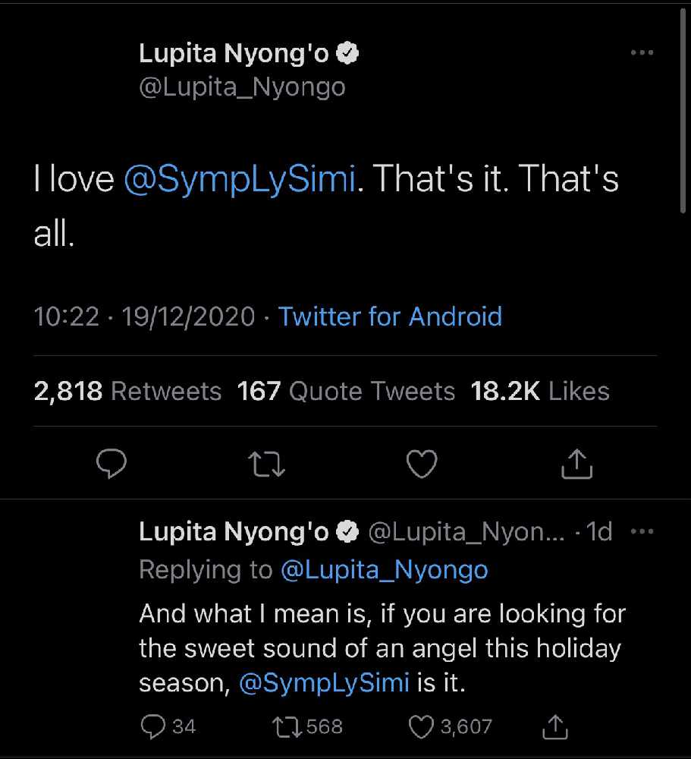Open the @SympLySimi mention in main tweet
Screen dimensions: 691x759
pyautogui.click(x=239, y=179)
